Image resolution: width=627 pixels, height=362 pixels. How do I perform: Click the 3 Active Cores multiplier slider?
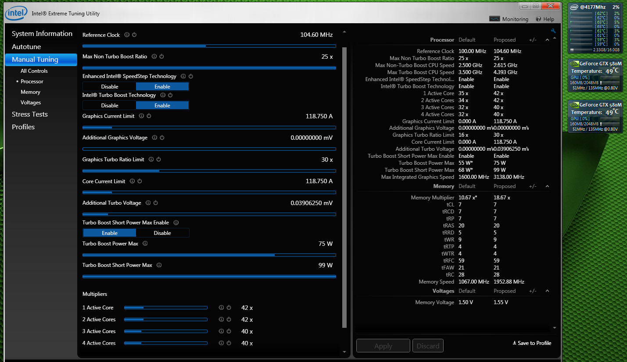pos(166,331)
